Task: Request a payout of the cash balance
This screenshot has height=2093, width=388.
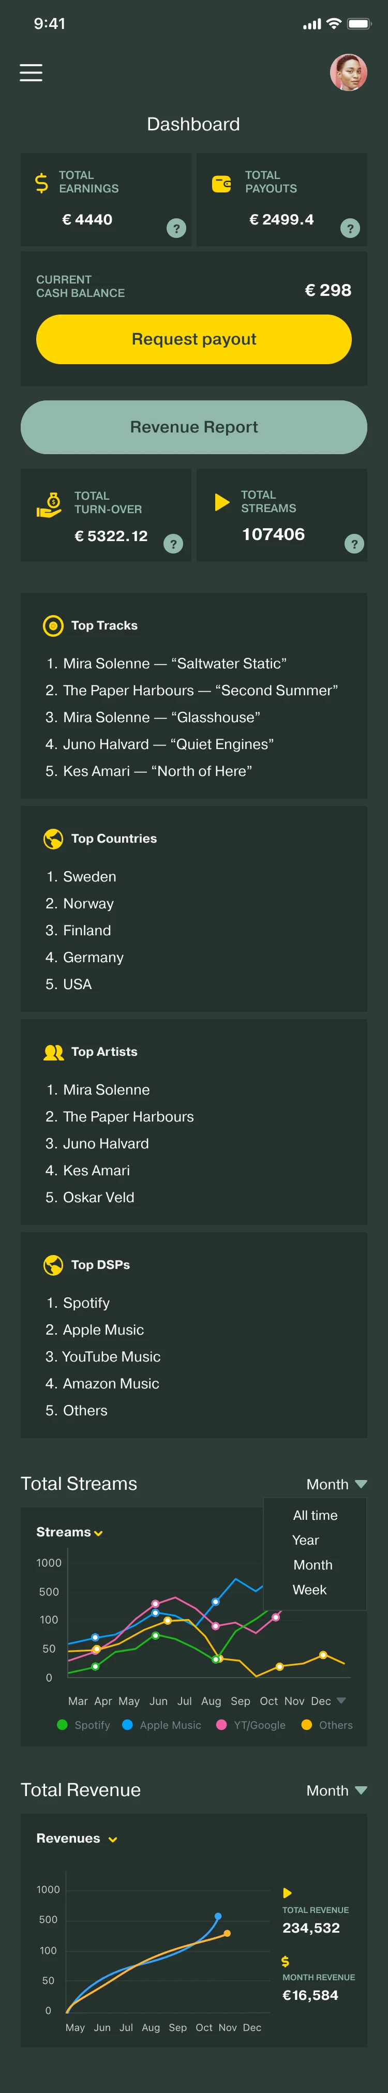Action: point(194,339)
